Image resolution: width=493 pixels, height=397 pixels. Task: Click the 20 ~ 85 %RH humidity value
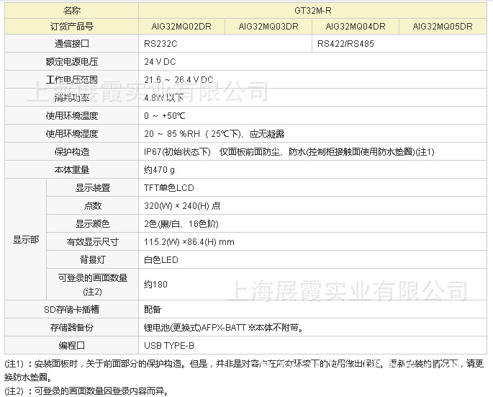tap(214, 134)
